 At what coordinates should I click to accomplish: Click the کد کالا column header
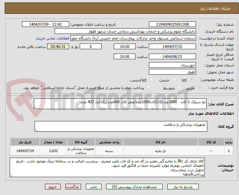click(211, 142)
